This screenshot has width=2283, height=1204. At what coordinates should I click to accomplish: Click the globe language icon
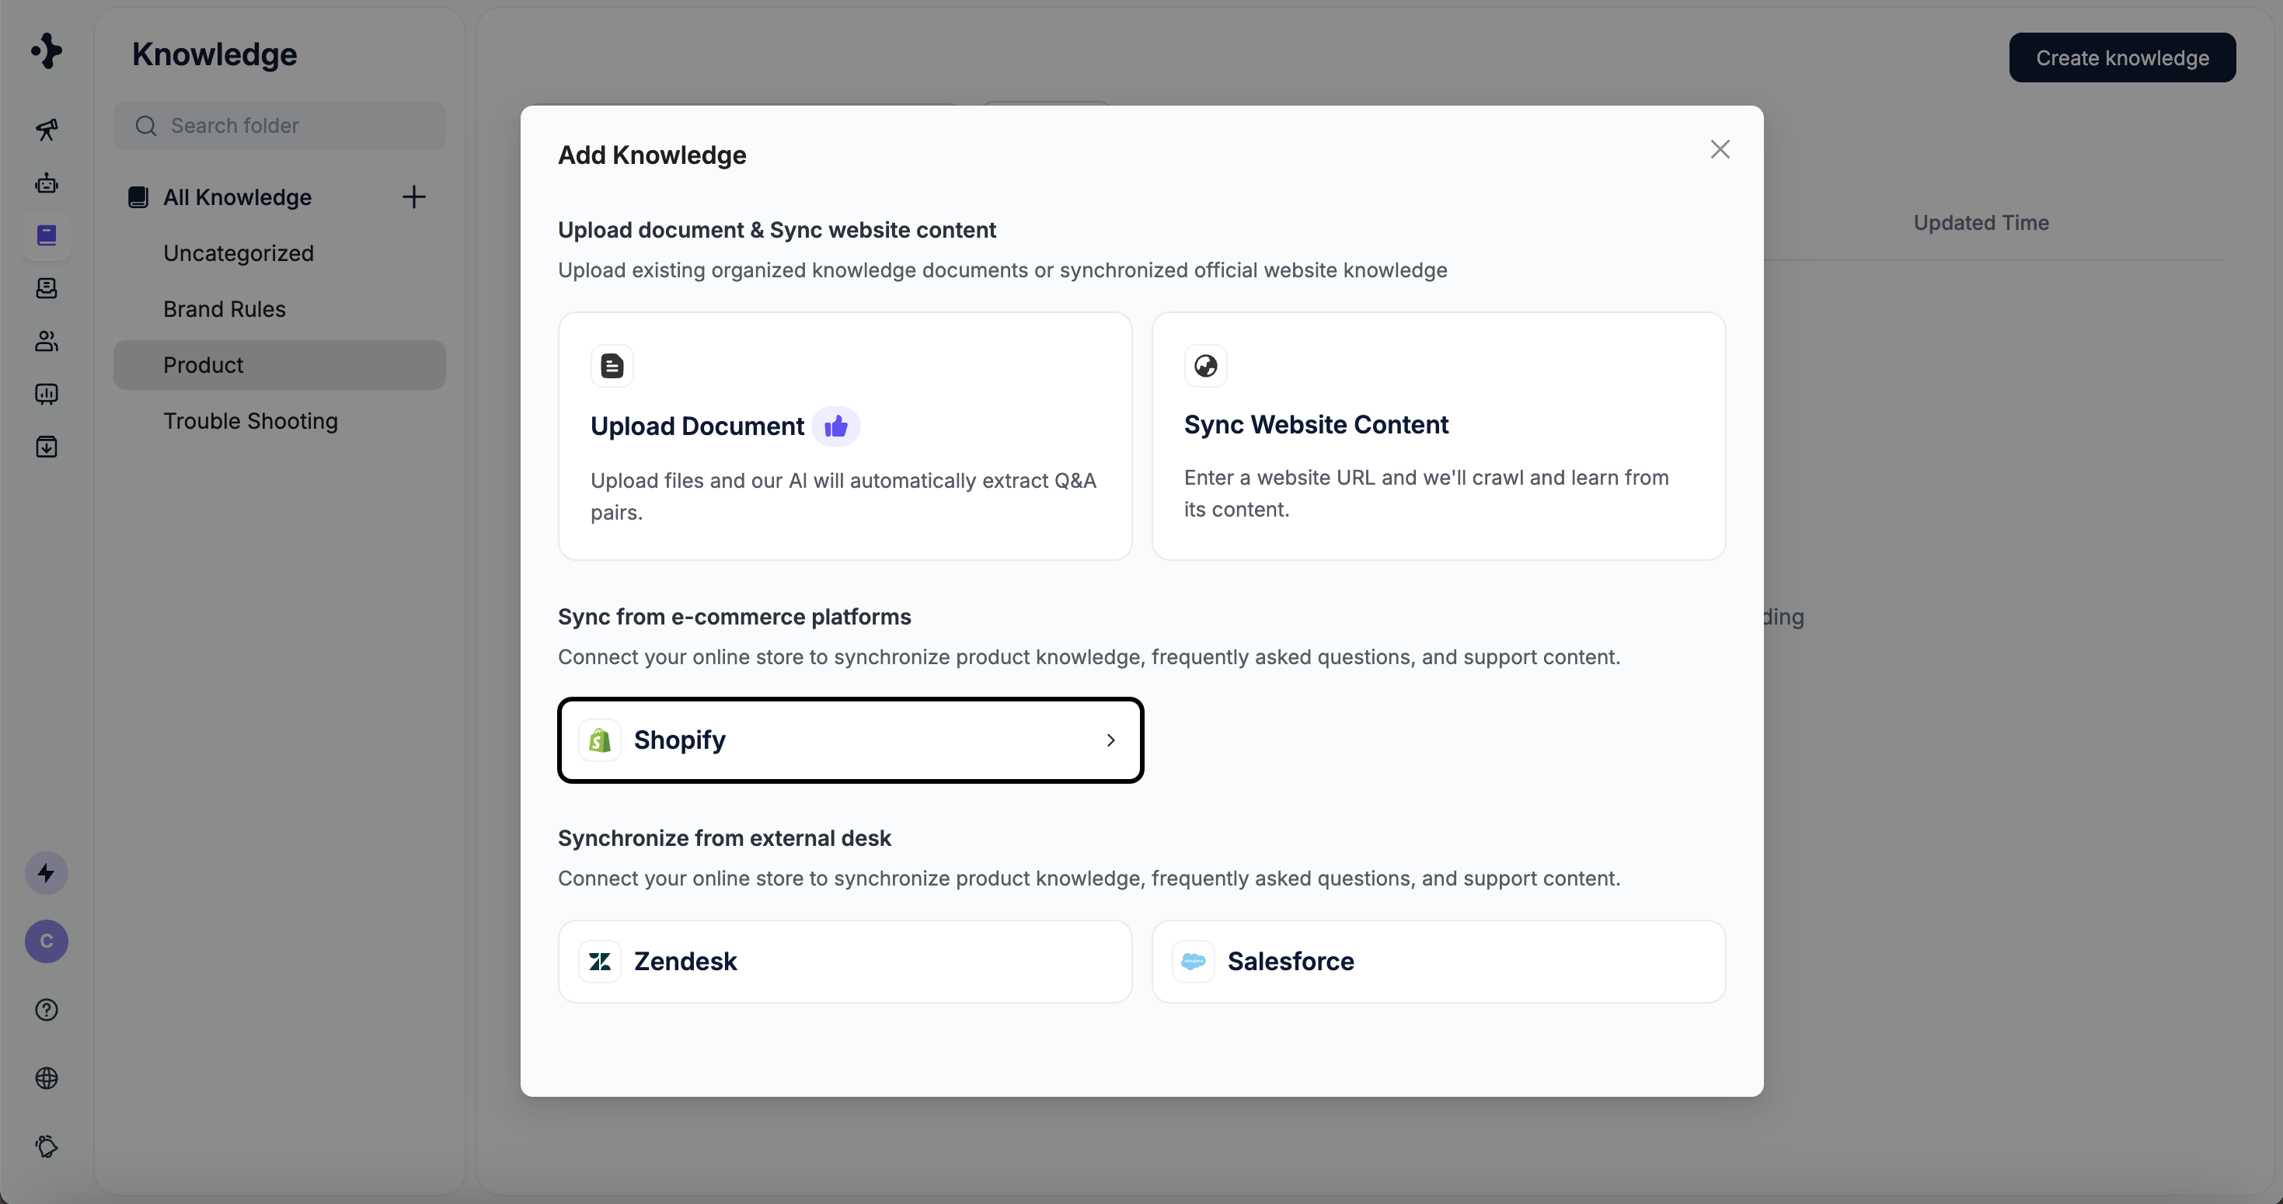pyautogui.click(x=46, y=1078)
